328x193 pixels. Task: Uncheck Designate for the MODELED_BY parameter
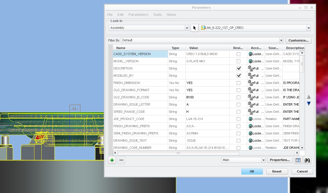point(238,76)
